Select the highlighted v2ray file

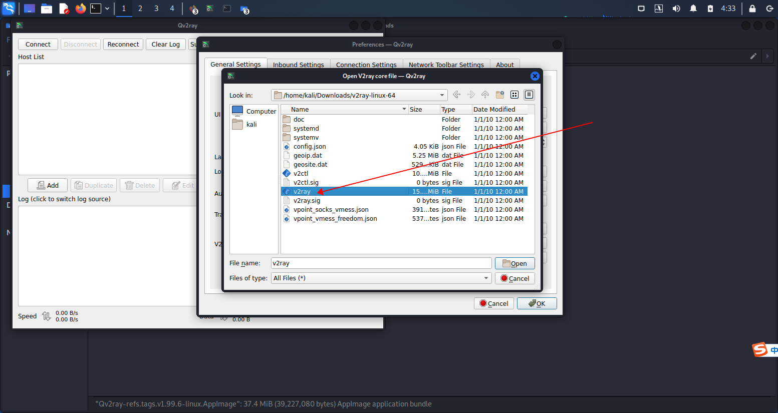pos(404,191)
